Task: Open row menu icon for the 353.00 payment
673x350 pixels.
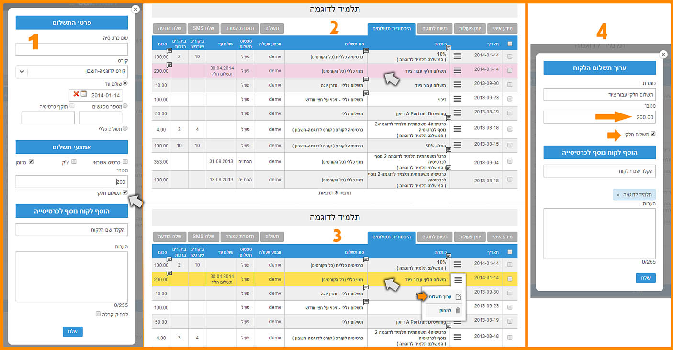Action: coord(457,161)
